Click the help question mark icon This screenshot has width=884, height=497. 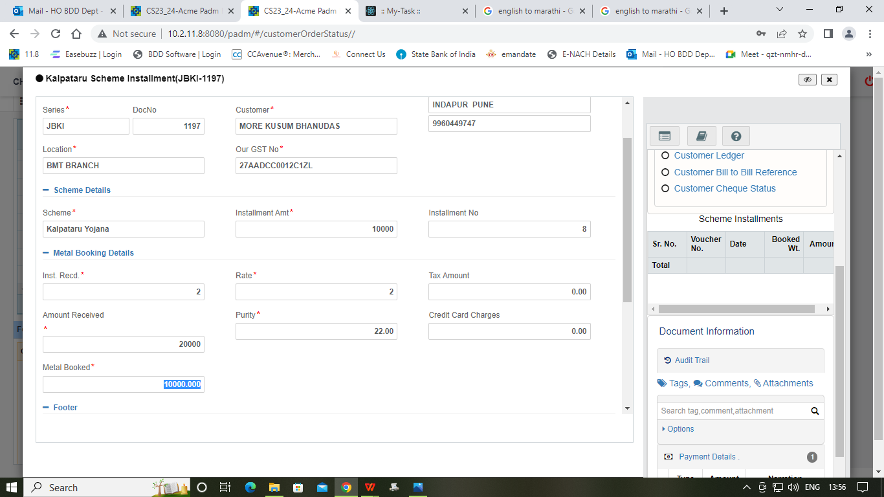click(x=736, y=136)
